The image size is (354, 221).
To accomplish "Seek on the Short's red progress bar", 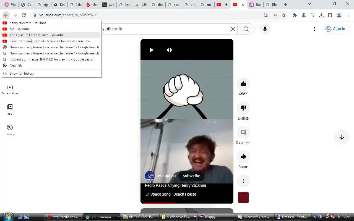I will coord(187,203).
